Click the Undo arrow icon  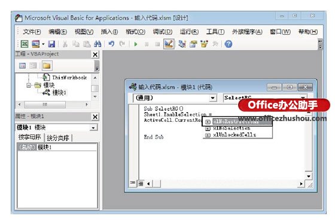point(111,44)
